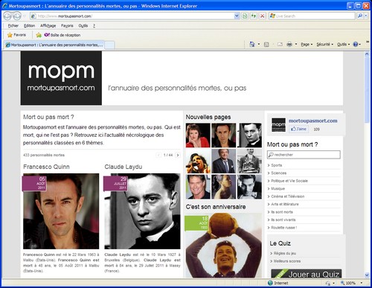
Task: Click Francesco Quinn large portrait
Action: (x=61, y=211)
